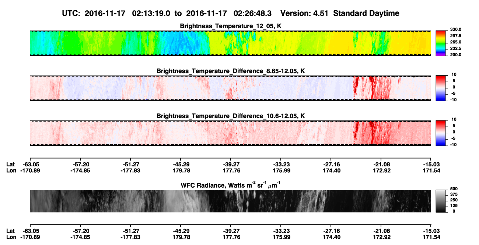Click the 265.0 colorbar tick label
Image resolution: width=479 pixels, height=245 pixels.
(x=456, y=42)
